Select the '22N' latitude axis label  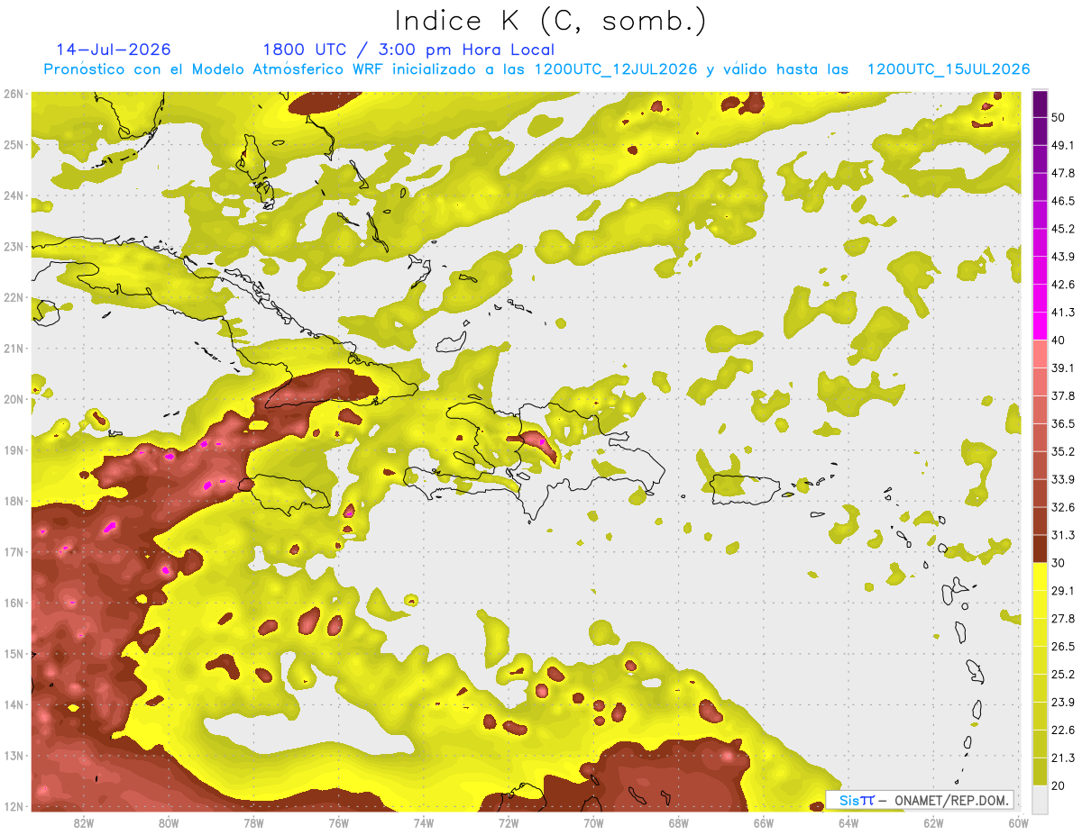14,297
